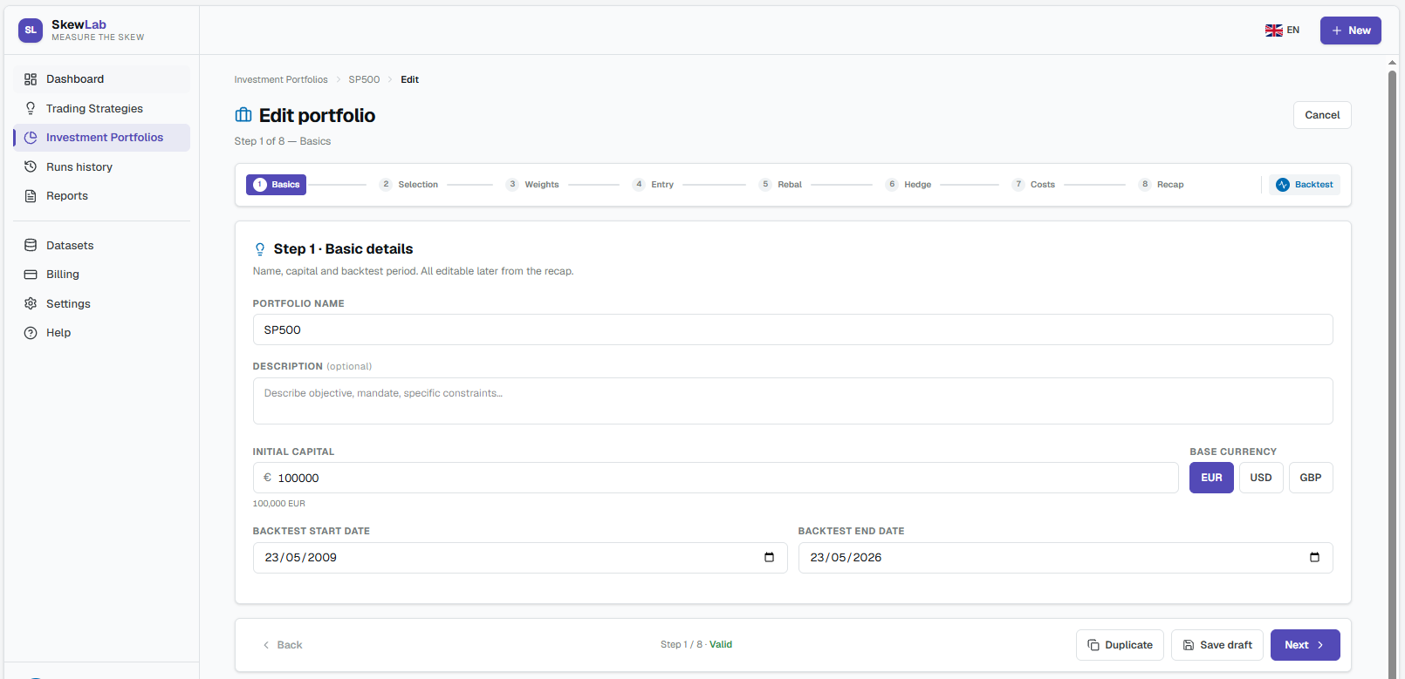This screenshot has width=1405, height=679.
Task: Click the euro symbol in Initial Capital field
Action: (268, 478)
